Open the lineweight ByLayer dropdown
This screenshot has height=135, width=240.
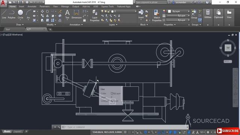(x=178, y=16)
